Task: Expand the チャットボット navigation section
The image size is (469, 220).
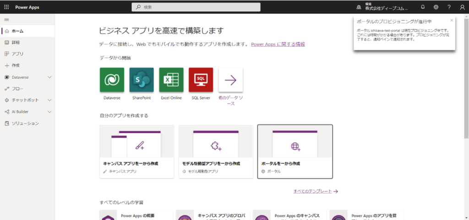Action: (x=49, y=100)
